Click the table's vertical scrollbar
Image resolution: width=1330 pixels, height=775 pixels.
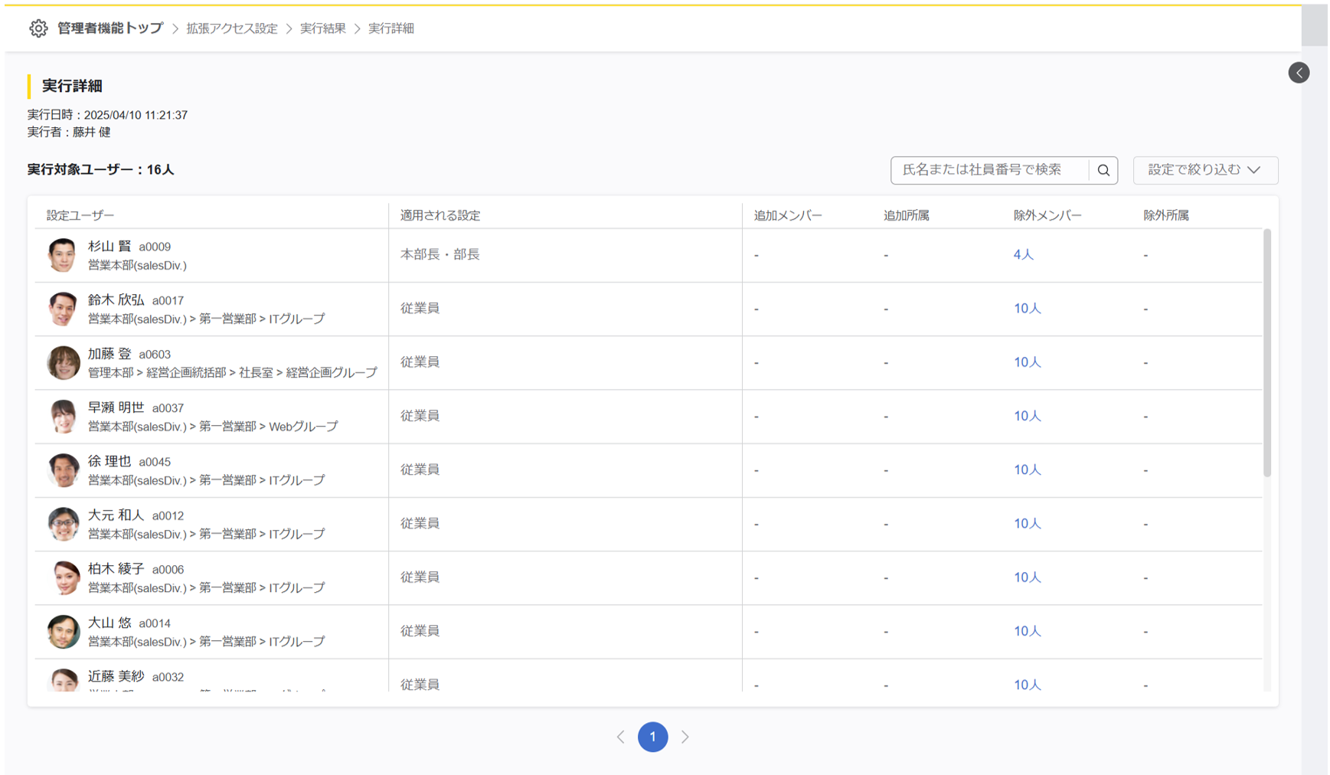click(1267, 352)
